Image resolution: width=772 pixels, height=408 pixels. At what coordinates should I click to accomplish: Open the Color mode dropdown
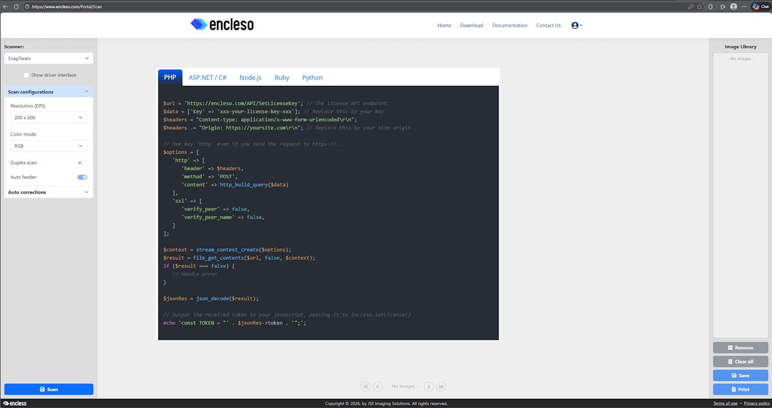coord(48,146)
